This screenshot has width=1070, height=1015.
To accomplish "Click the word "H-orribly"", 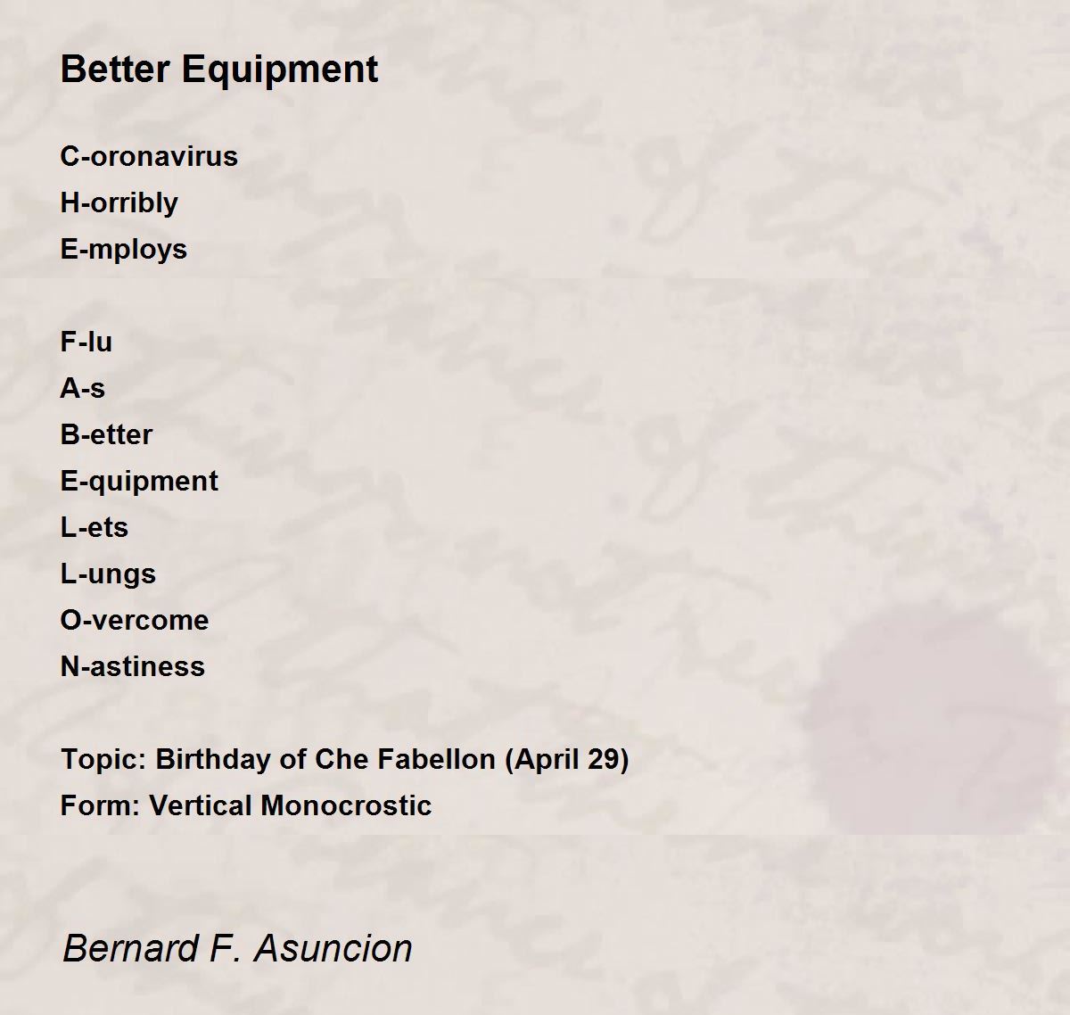I will pyautogui.click(x=119, y=203).
